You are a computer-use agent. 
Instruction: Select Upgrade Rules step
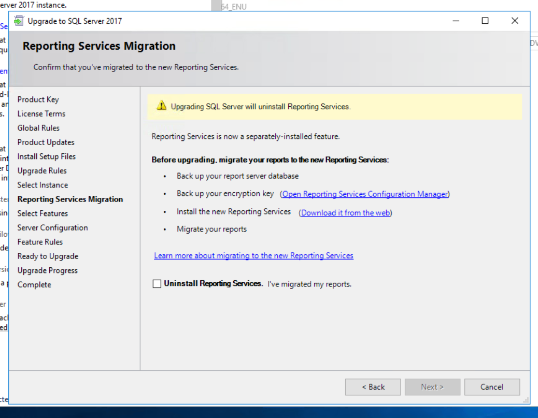[x=42, y=171]
